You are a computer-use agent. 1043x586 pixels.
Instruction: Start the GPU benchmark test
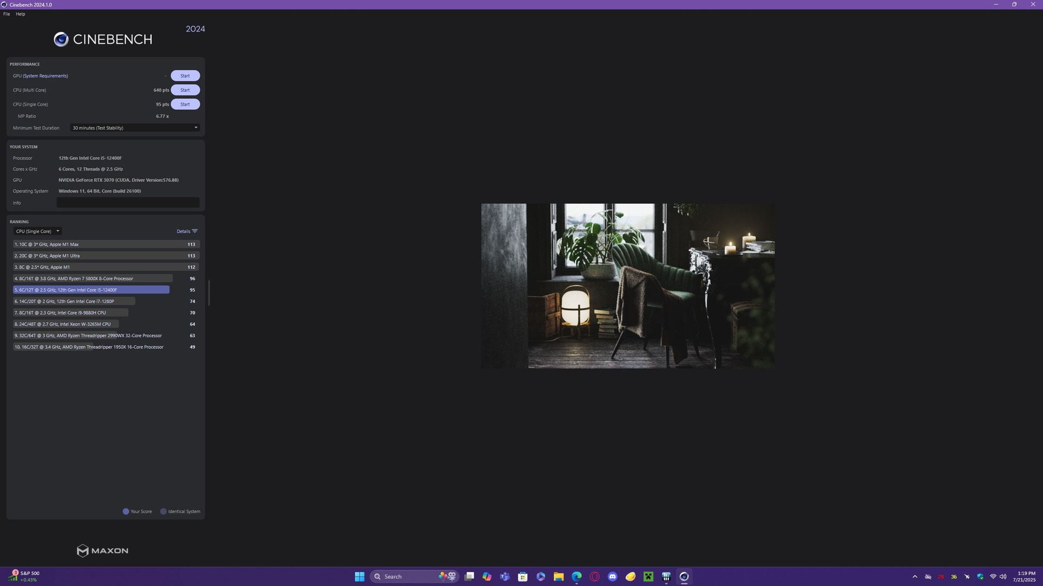[185, 76]
